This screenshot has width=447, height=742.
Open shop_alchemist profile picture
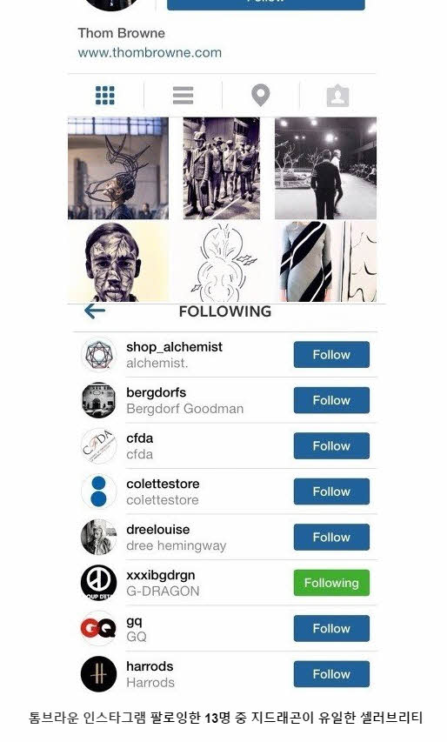[x=98, y=354]
